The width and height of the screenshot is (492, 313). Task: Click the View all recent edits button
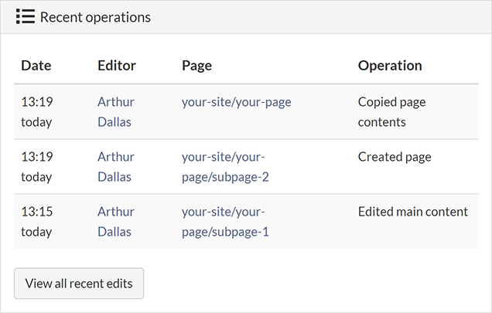[x=79, y=284]
